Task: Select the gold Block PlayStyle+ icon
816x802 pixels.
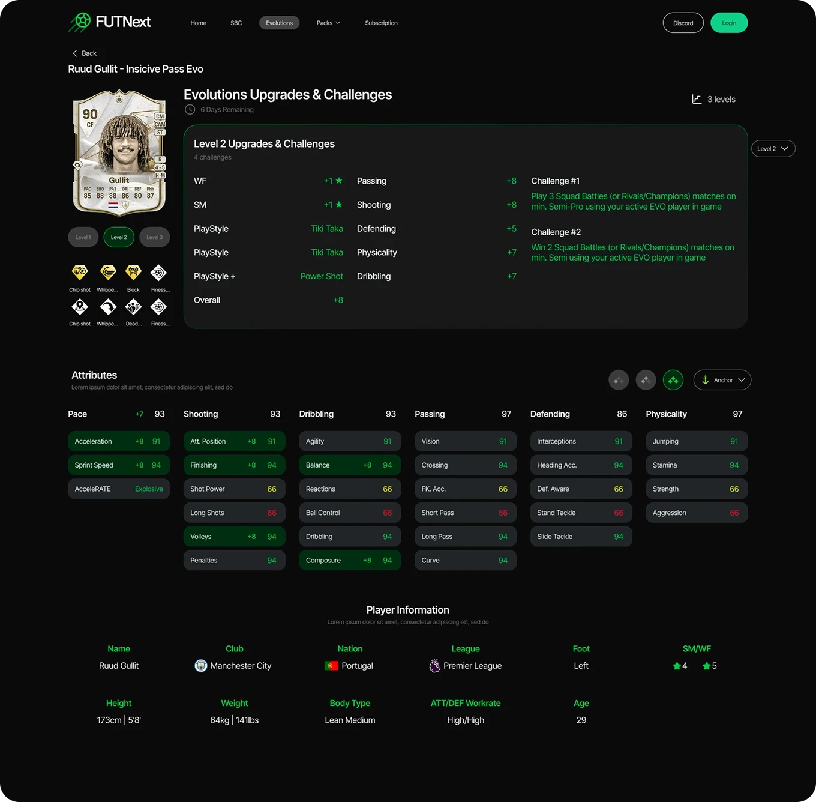Action: point(133,273)
